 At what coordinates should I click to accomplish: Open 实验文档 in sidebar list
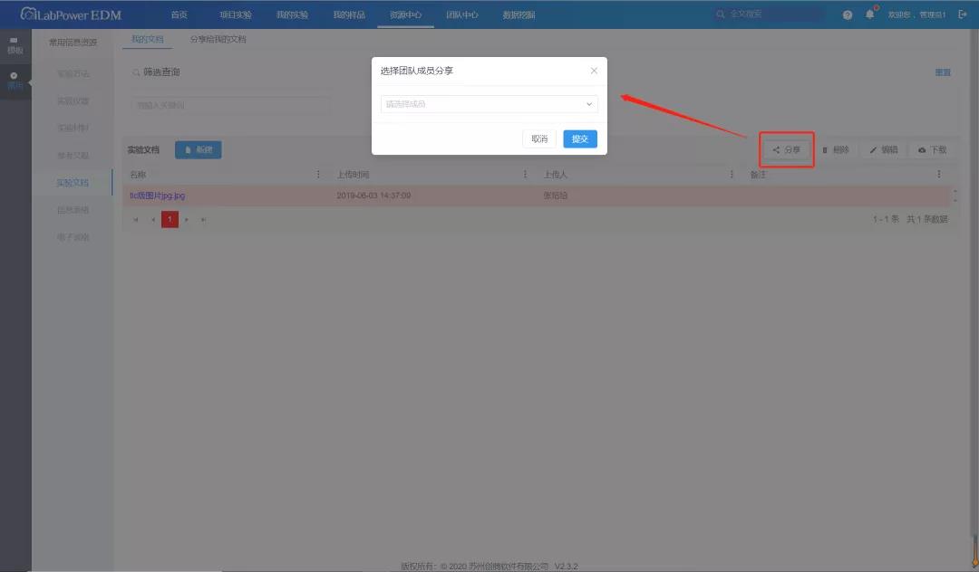point(73,183)
